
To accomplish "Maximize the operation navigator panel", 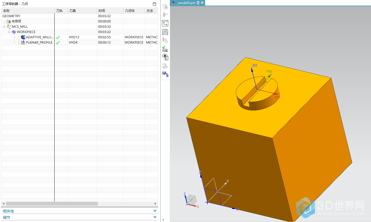I will (x=154, y=4).
